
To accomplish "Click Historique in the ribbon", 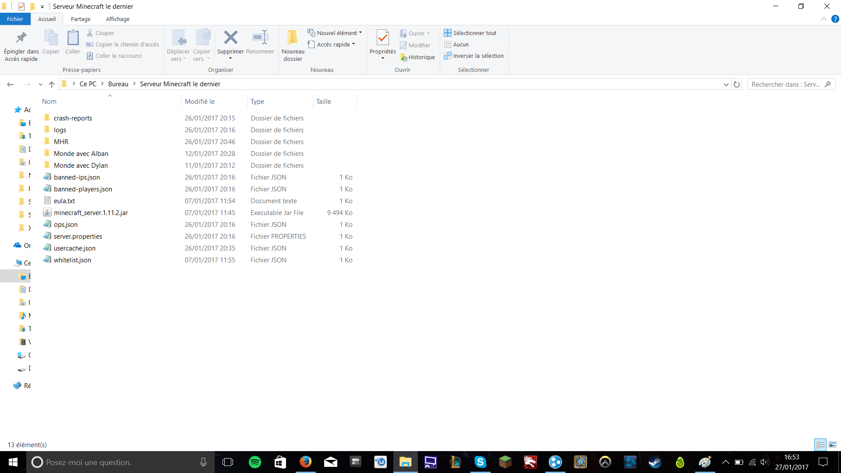I will (x=417, y=57).
